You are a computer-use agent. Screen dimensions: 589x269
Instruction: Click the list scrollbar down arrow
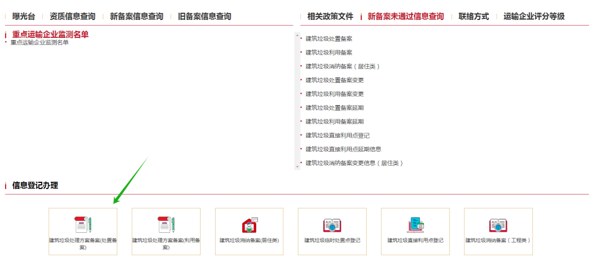[x=297, y=166]
